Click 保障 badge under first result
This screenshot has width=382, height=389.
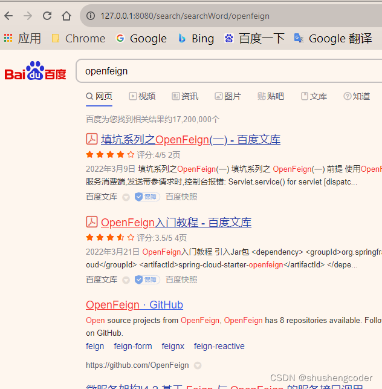pyautogui.click(x=147, y=197)
